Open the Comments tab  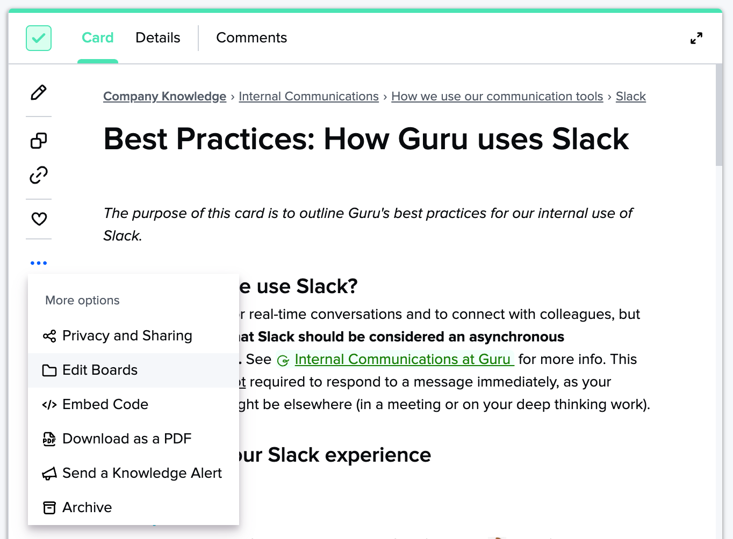click(x=251, y=38)
